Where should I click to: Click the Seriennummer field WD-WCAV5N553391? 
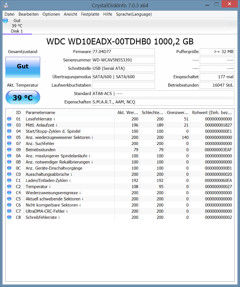123,60
